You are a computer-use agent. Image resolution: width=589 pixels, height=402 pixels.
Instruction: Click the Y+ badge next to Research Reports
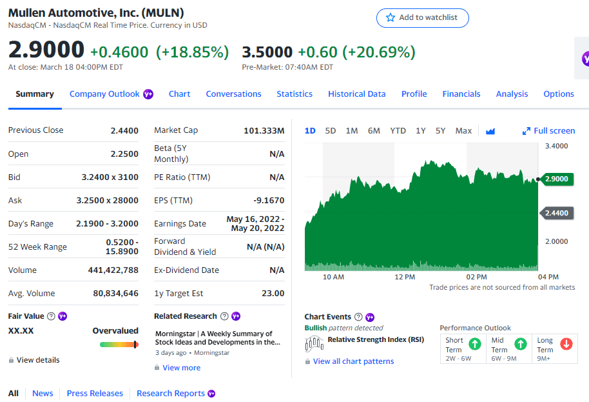pyautogui.click(x=211, y=394)
